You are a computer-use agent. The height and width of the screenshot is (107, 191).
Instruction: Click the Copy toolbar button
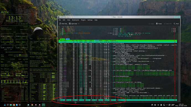pos(151,24)
